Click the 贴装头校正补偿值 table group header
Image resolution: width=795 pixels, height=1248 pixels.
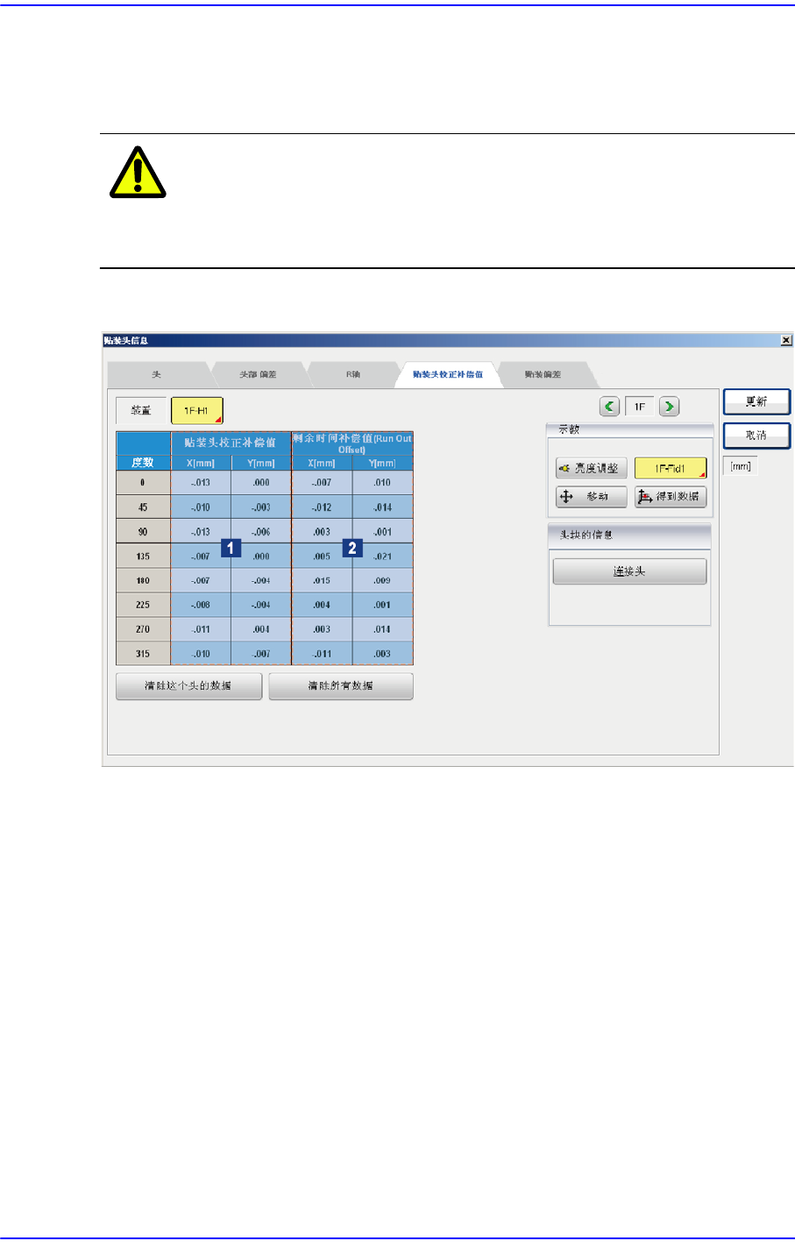[231, 443]
